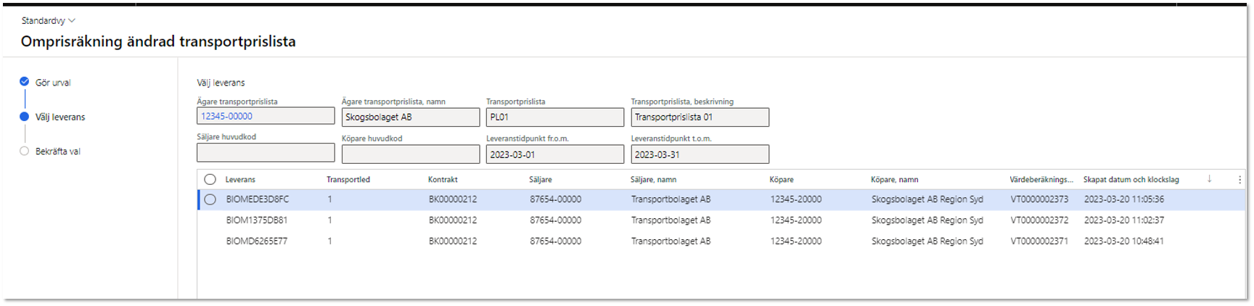Click the Värdeberäknings column header

1041,180
